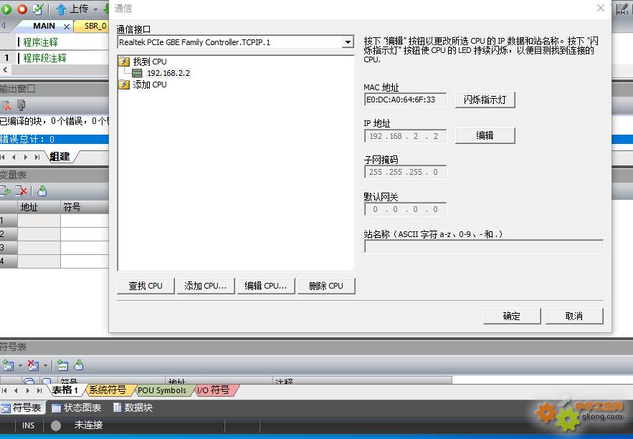Open the dropdown arrow beside 上传
633x439 pixels.
95,9
